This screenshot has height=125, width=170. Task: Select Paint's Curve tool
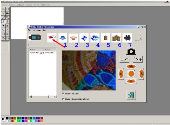coord(7,30)
